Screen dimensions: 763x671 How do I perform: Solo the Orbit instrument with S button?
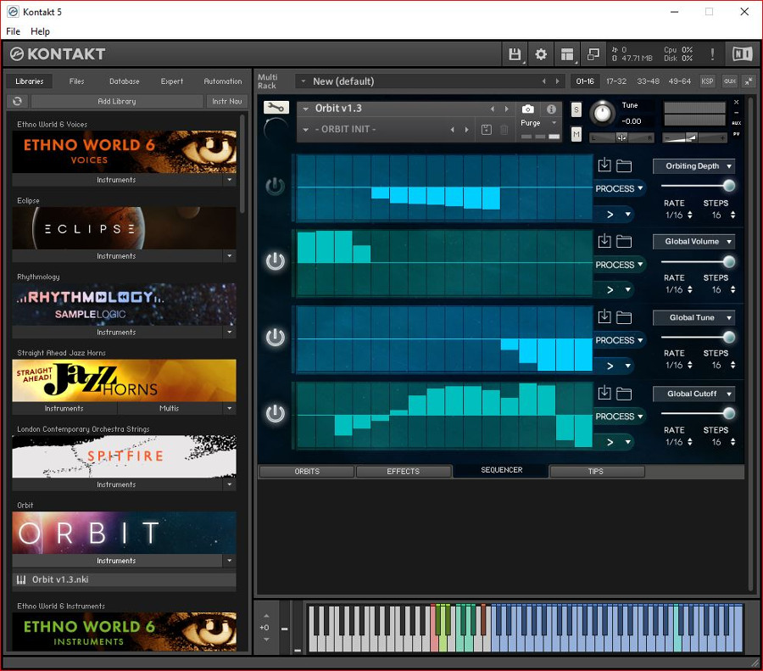(576, 109)
